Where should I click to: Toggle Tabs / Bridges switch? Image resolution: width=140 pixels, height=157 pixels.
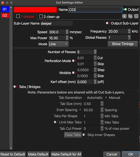click(x=15, y=87)
